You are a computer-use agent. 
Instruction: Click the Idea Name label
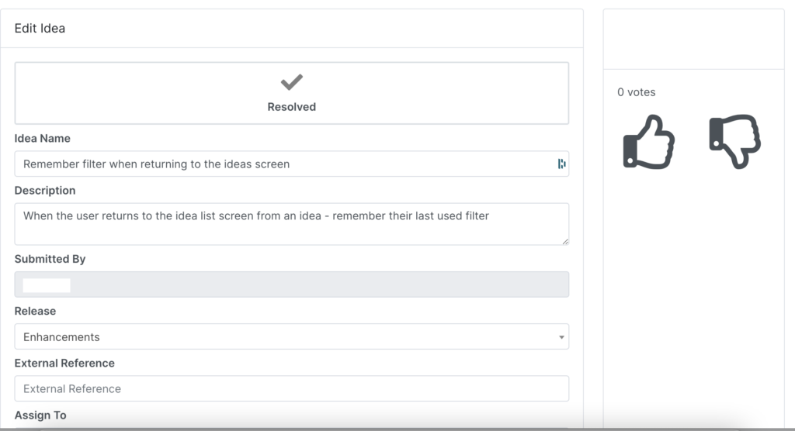pyautogui.click(x=42, y=138)
